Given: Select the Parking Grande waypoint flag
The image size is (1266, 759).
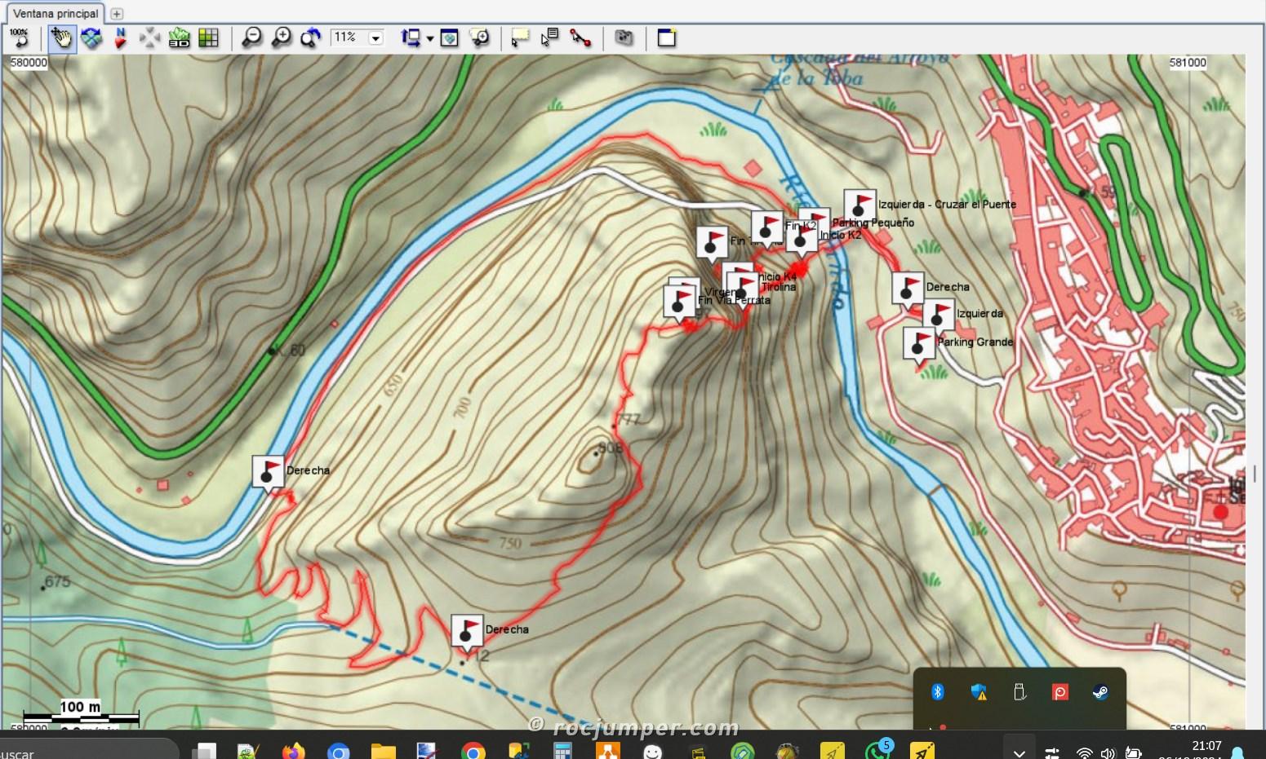Looking at the screenshot, I should pos(918,344).
